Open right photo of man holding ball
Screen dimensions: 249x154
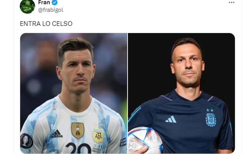(x=181, y=93)
